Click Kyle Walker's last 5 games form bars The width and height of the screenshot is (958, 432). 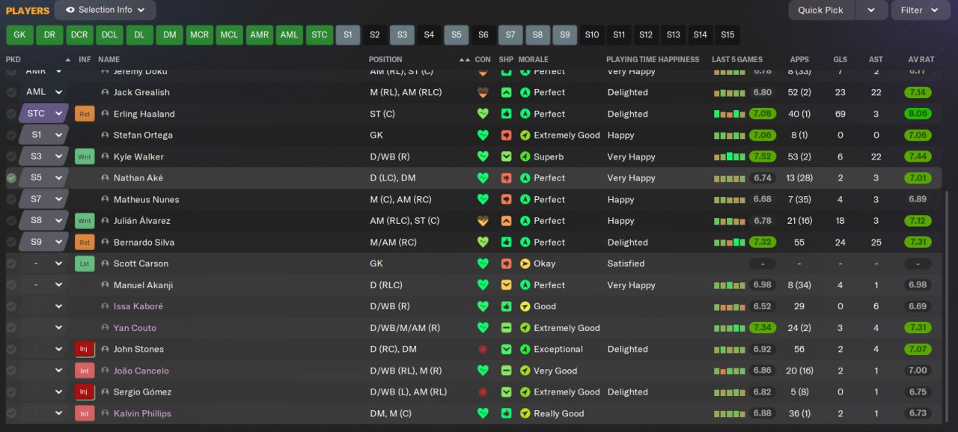pyautogui.click(x=730, y=156)
